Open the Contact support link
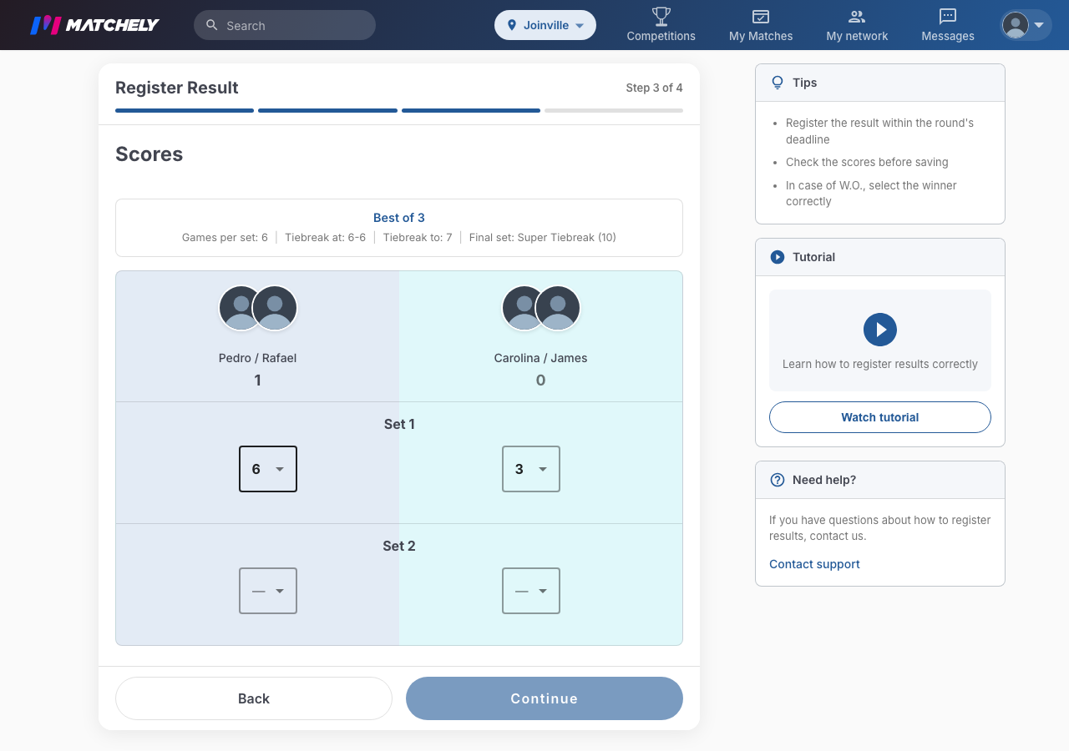Image resolution: width=1069 pixels, height=751 pixels. 814,564
